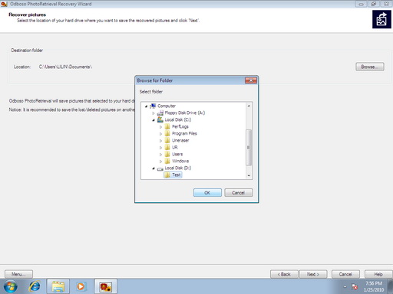Select the Test folder label
The height and width of the screenshot is (294, 393).
point(177,175)
